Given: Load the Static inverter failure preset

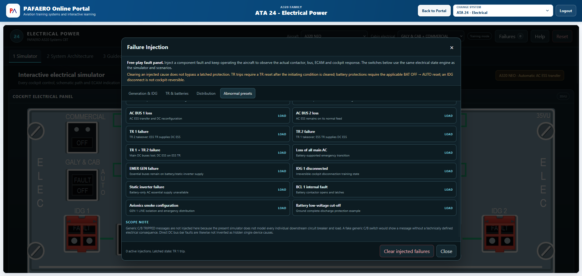Looking at the screenshot, I should 282,190.
